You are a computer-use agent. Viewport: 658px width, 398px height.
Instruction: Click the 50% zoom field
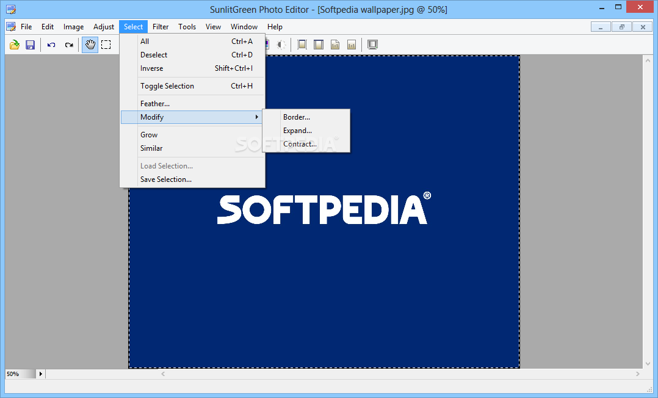point(21,374)
